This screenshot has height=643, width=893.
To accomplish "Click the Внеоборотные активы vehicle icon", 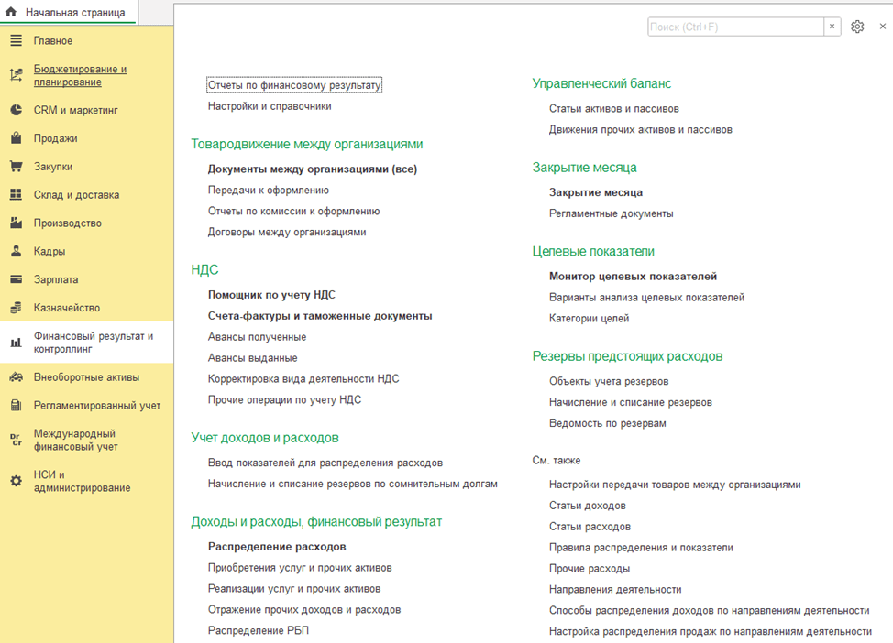I will tap(16, 377).
